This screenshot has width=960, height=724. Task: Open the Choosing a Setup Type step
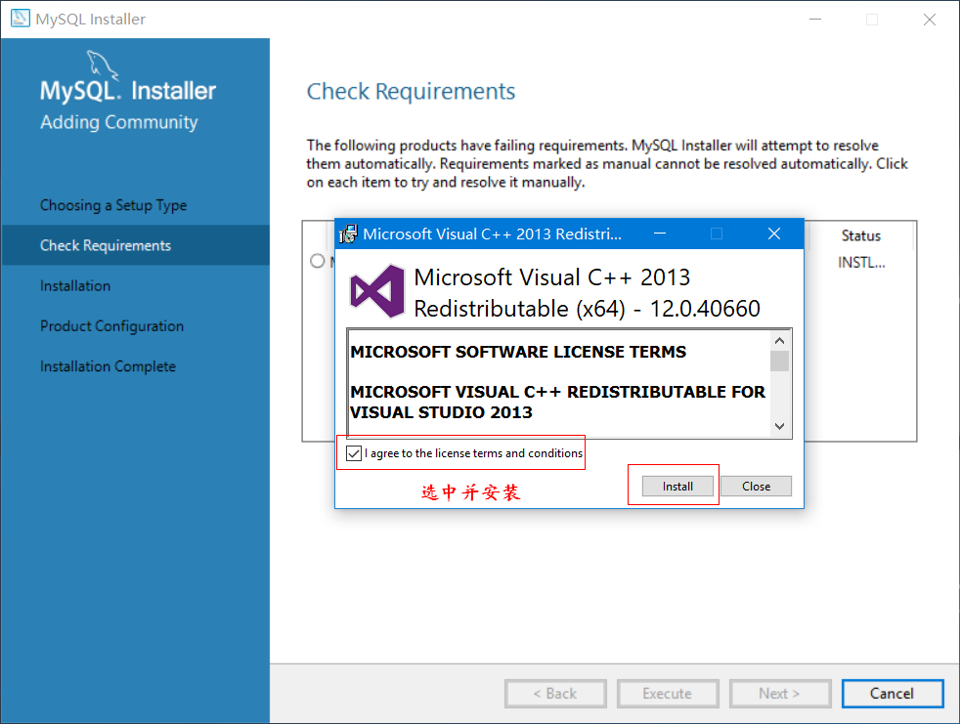click(113, 205)
